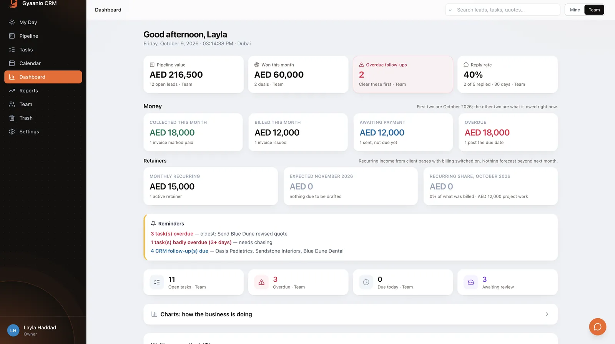The image size is (615, 344).
Task: Click the Open tasks checklist icon
Action: click(157, 282)
